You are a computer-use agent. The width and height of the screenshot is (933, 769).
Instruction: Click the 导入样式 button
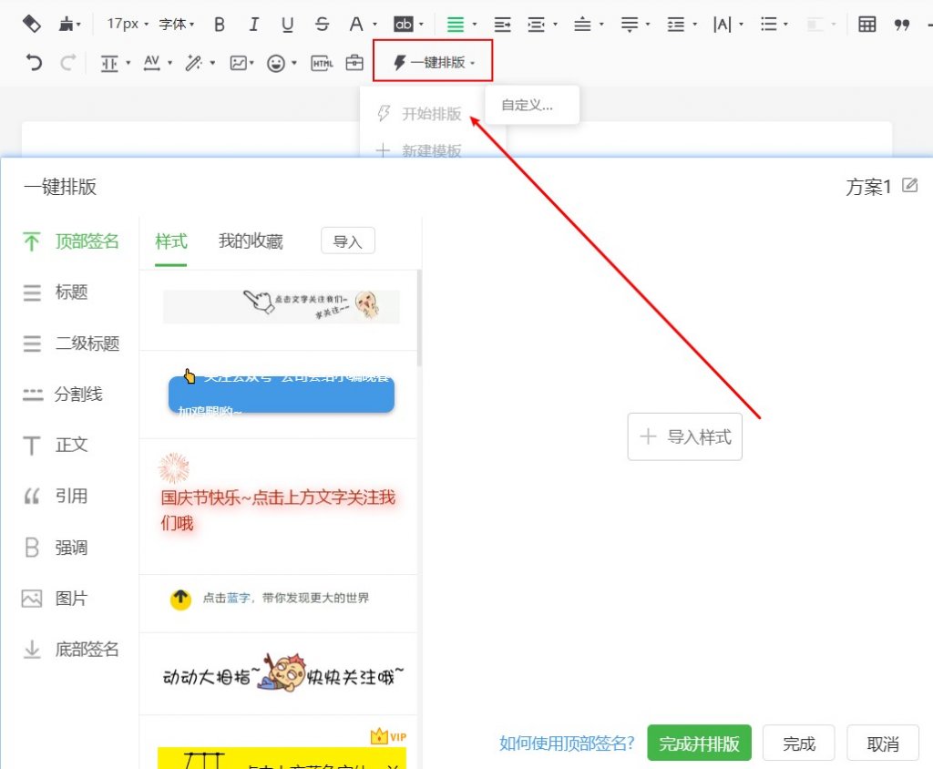click(685, 436)
